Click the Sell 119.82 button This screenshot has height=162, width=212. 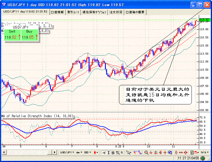pos(13,35)
